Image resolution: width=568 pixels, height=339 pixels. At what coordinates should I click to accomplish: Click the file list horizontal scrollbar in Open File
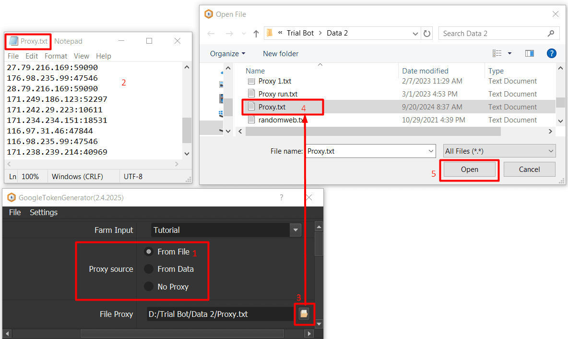coord(373,131)
